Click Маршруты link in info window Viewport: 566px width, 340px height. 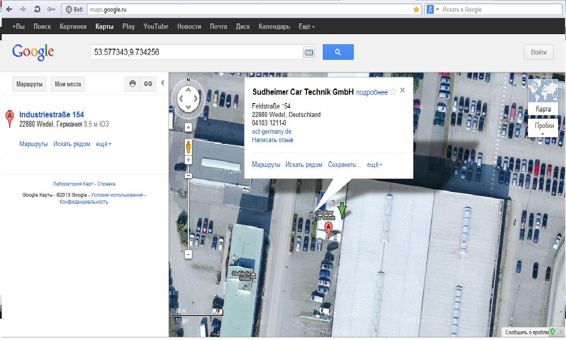[x=266, y=165]
